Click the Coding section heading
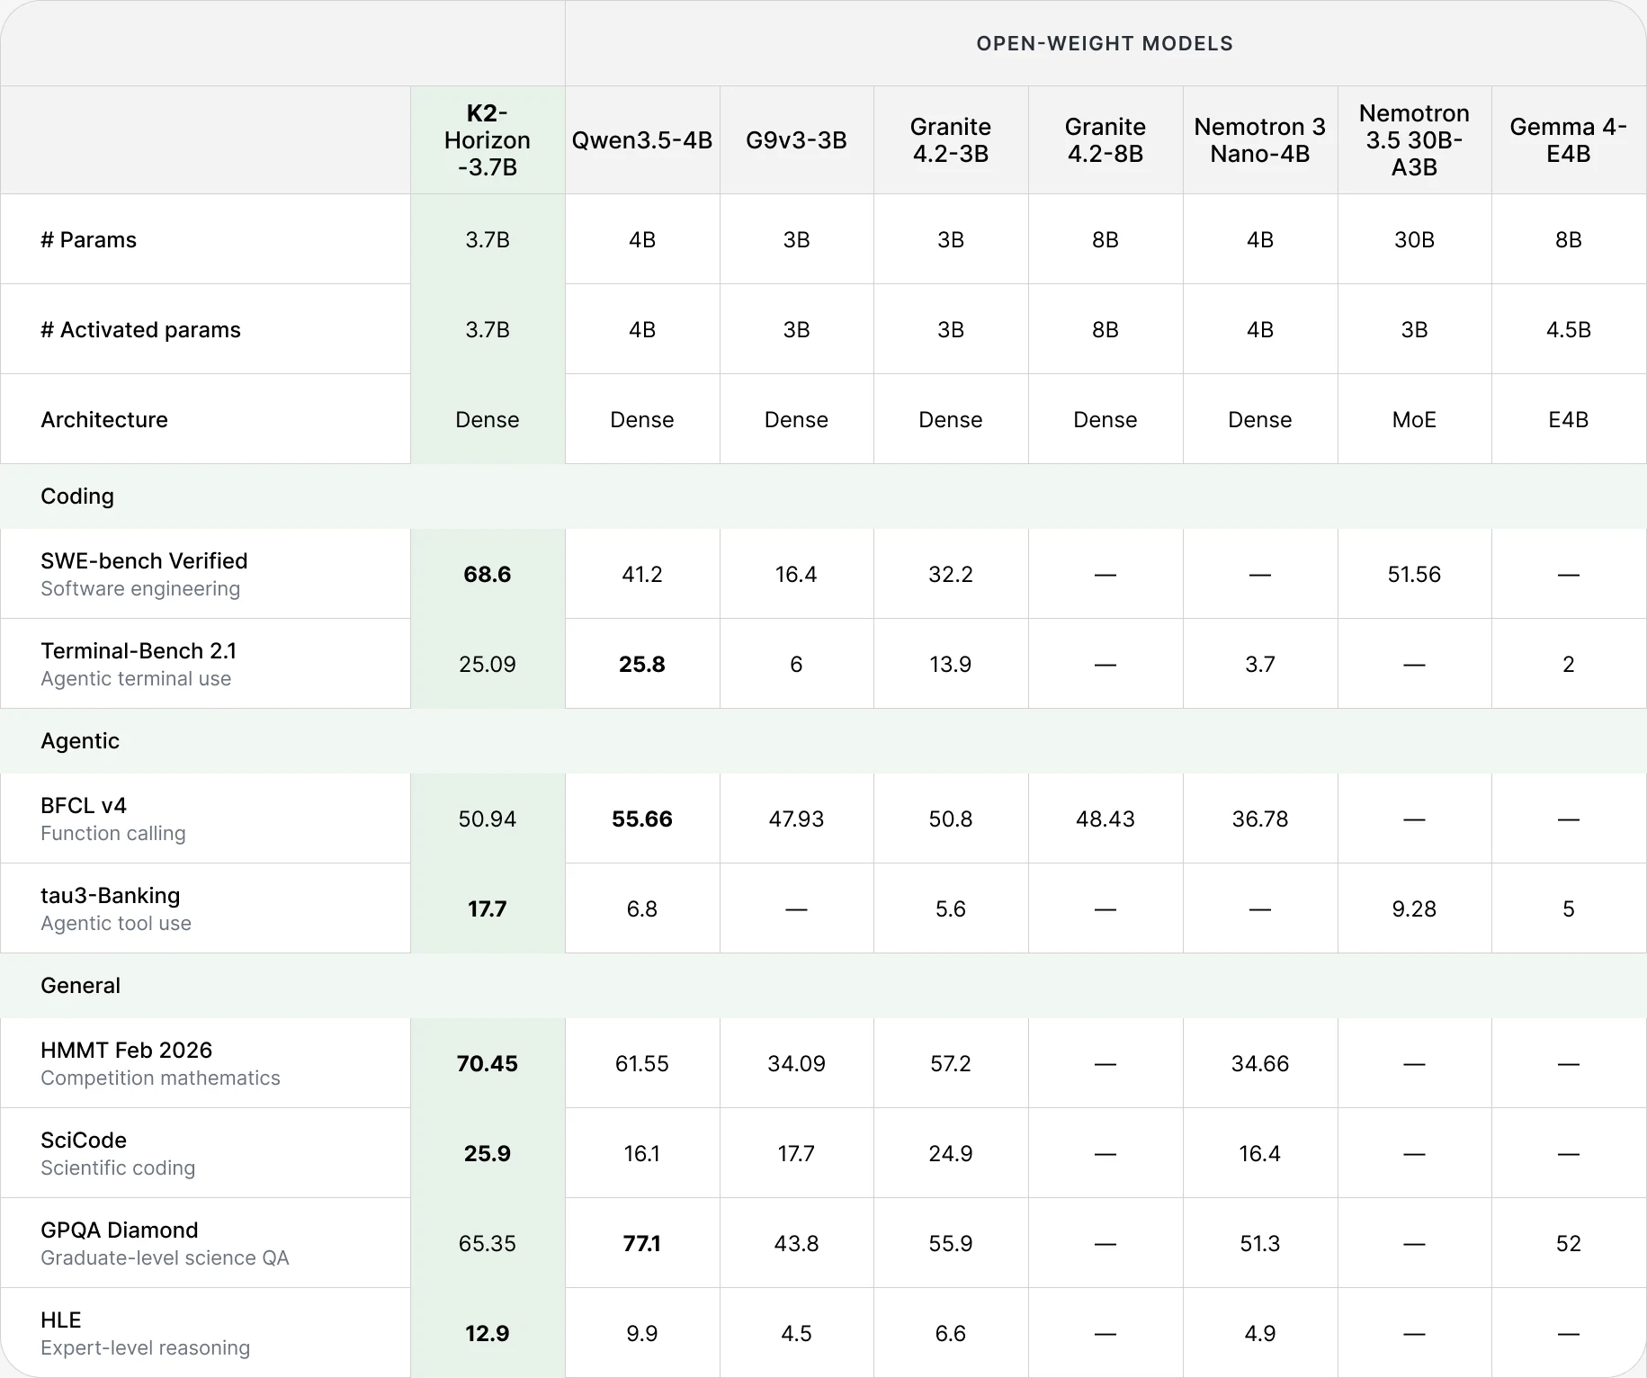1647x1378 pixels. pos(77,497)
